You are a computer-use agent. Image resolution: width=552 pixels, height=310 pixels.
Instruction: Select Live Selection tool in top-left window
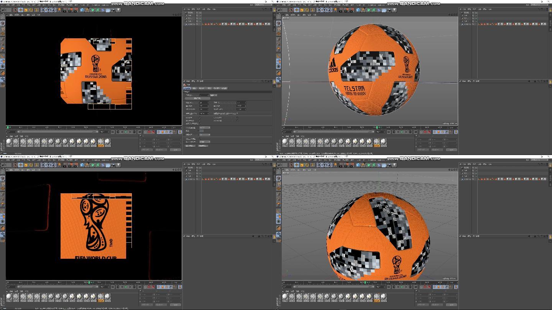pos(15,10)
